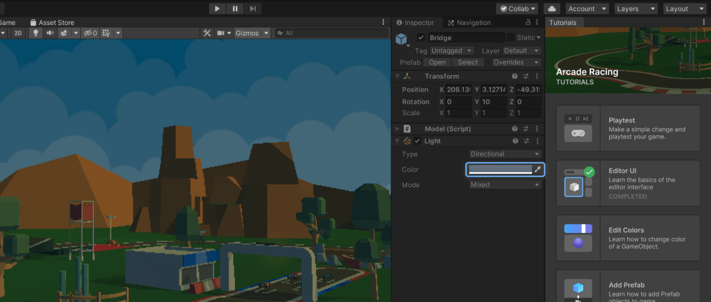
Task: Collapse the Light component
Action: point(398,141)
